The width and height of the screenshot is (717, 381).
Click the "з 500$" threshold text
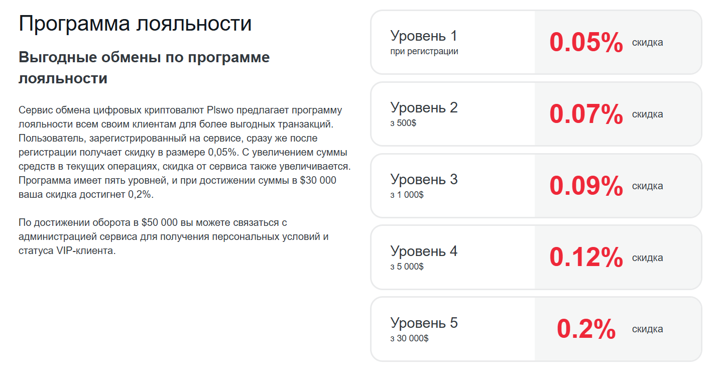point(403,123)
